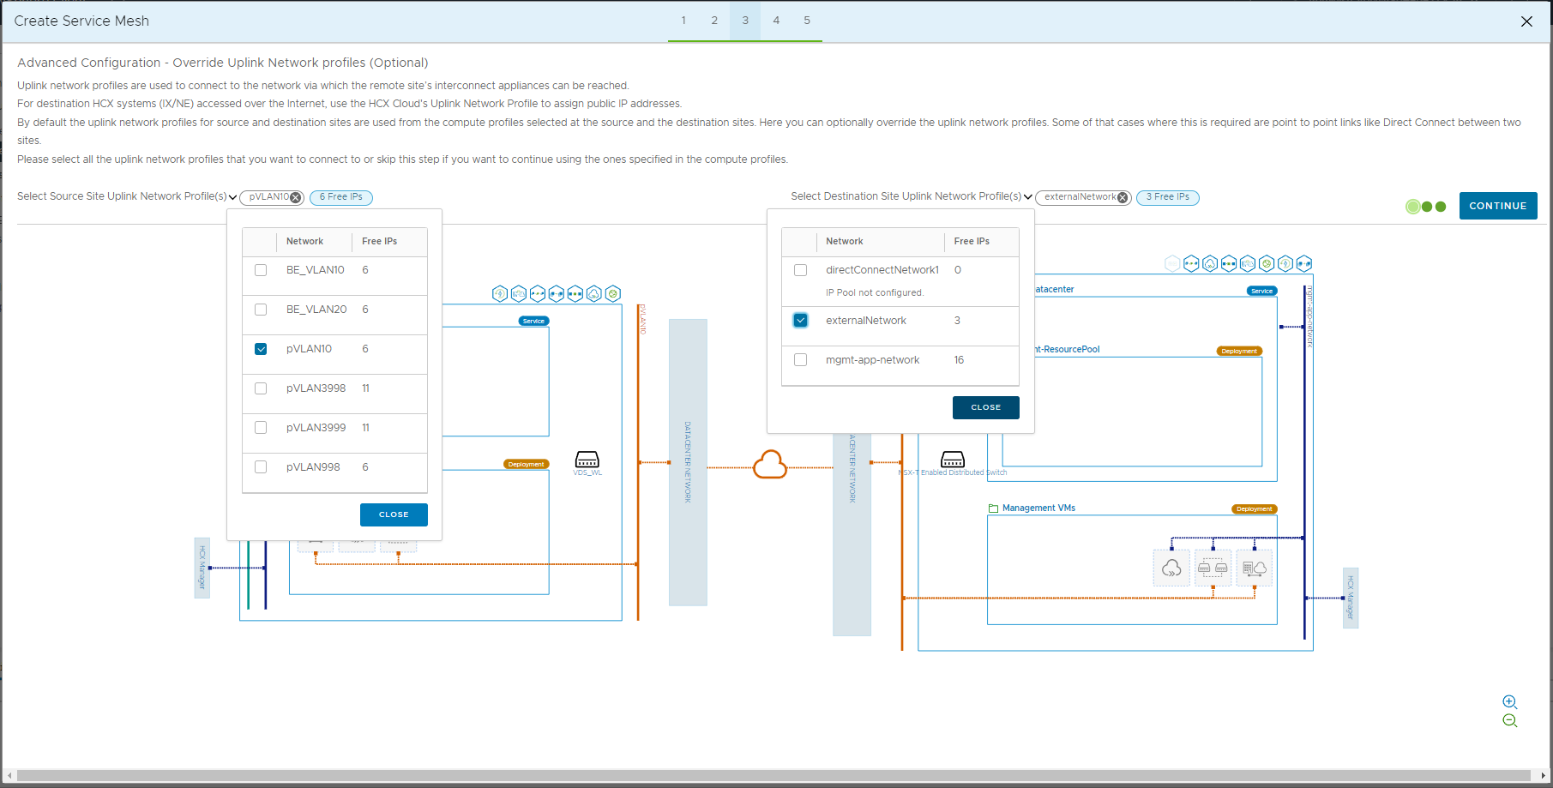Click the source site HCX Manager box
This screenshot has height=788, width=1553.
(202, 568)
